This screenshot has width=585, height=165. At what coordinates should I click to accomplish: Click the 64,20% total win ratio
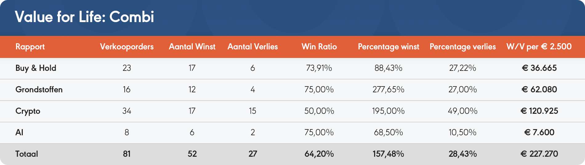pos(319,154)
